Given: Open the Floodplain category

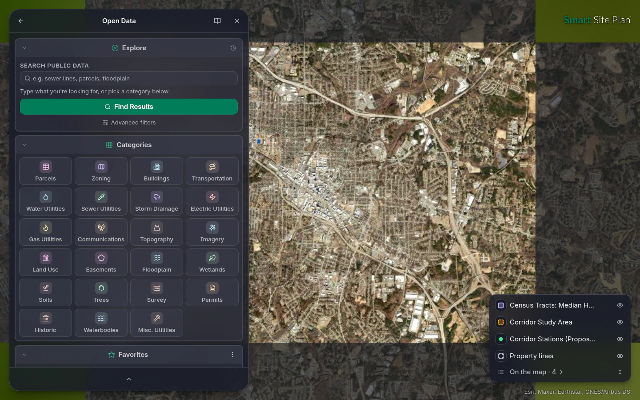Looking at the screenshot, I should click(x=156, y=262).
